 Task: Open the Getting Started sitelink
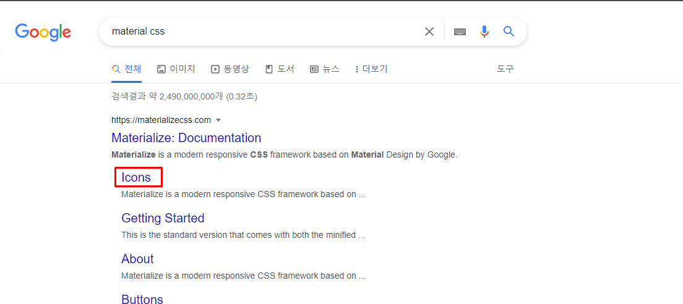coord(163,218)
